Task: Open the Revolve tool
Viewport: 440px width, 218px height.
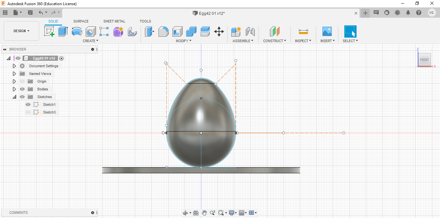Action: pyautogui.click(x=76, y=32)
